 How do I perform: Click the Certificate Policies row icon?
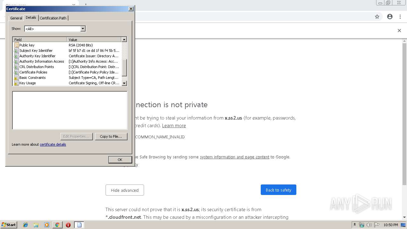(x=17, y=72)
